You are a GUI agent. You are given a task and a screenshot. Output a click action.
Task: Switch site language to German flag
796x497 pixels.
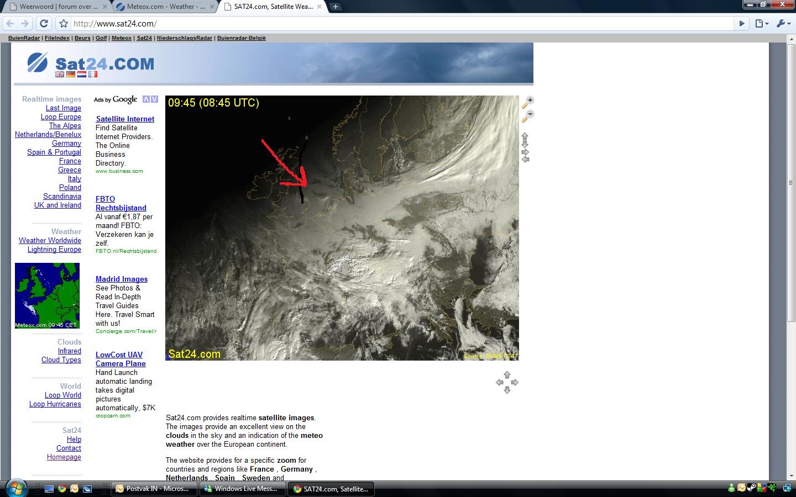(71, 74)
